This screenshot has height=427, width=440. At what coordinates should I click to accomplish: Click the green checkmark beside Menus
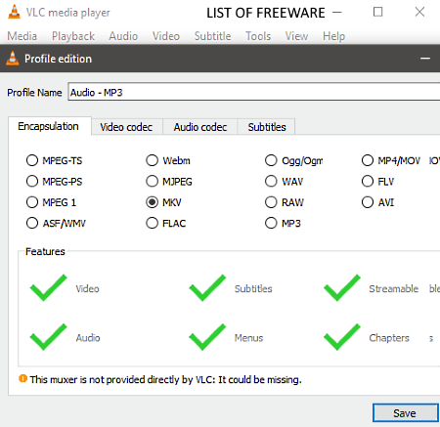207,337
